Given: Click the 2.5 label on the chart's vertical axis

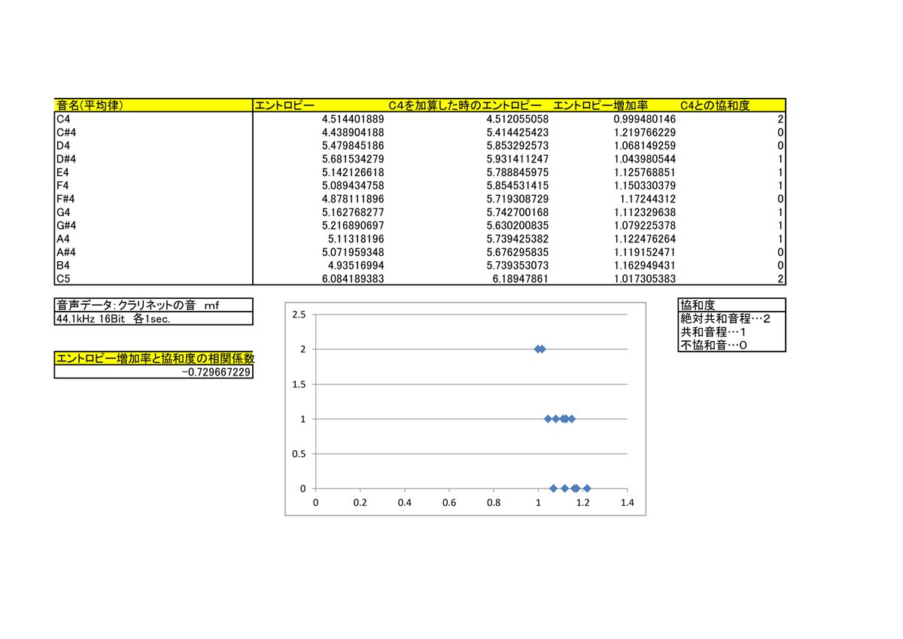Looking at the screenshot, I should tap(299, 315).
